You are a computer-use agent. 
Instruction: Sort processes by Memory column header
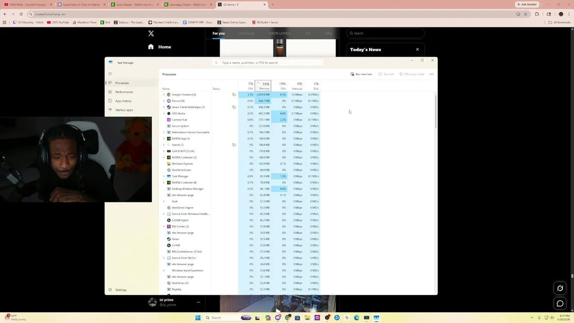263,86
